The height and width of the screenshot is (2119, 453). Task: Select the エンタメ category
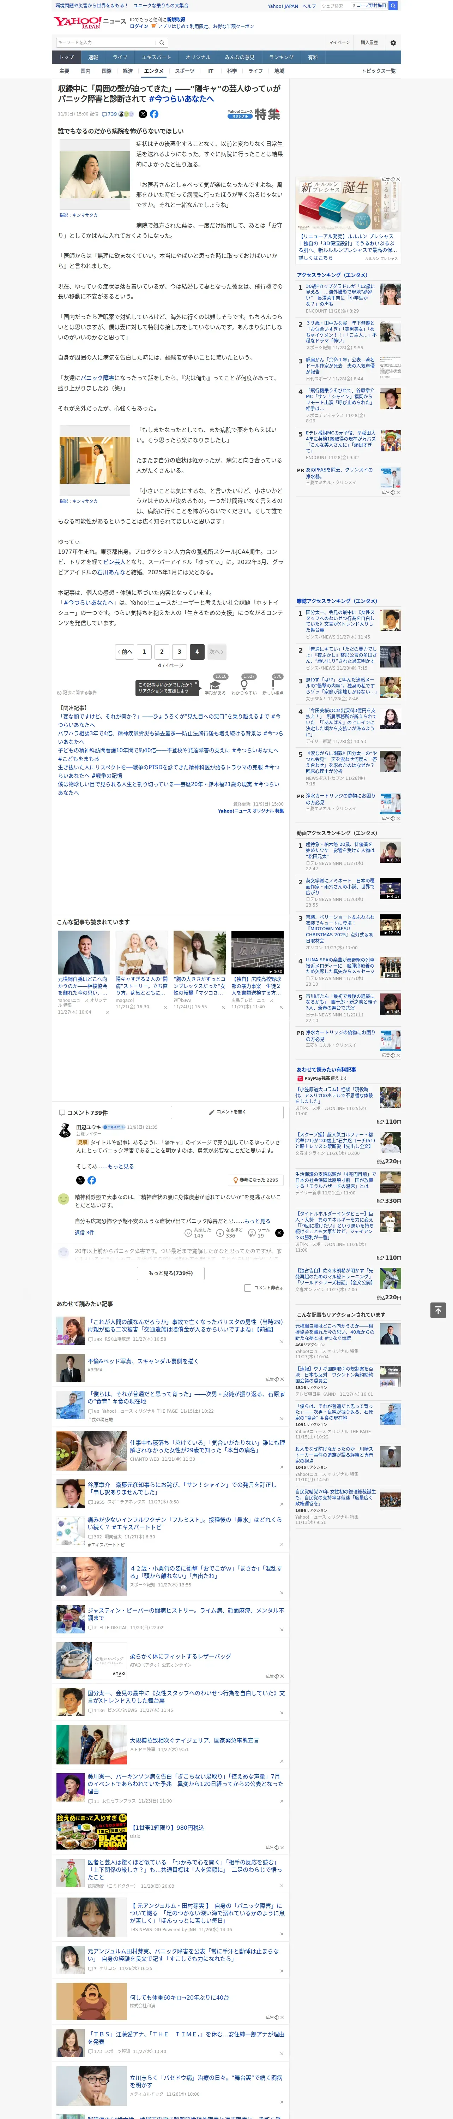pos(154,71)
